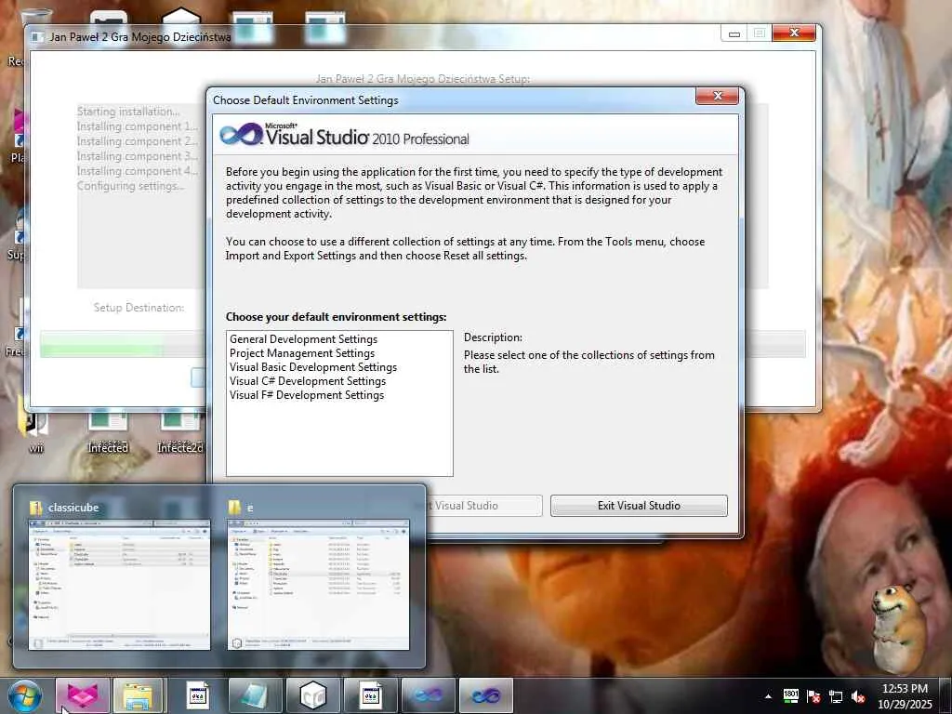Open the Infecte2d desktop icon
952x714 pixels.
(x=180, y=431)
